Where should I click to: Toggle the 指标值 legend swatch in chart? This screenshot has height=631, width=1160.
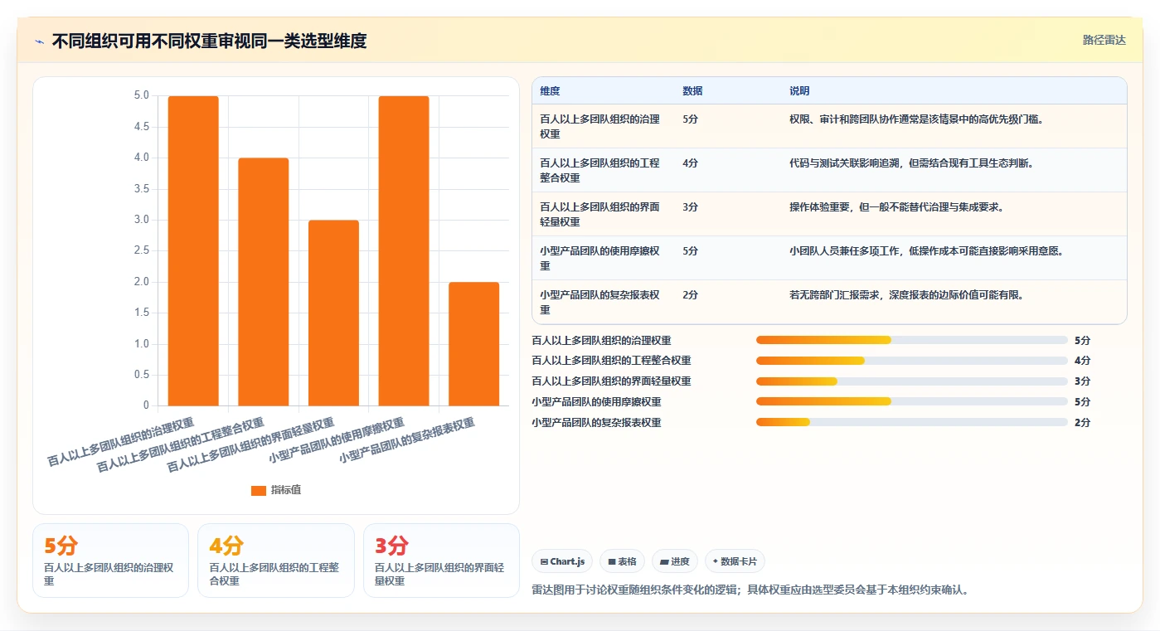point(259,490)
